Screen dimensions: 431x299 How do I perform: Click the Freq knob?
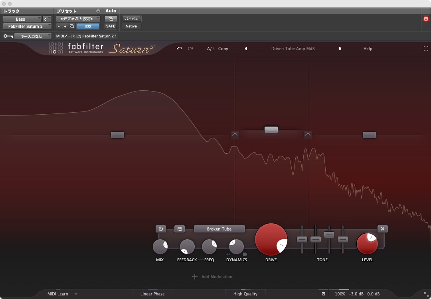(x=209, y=246)
